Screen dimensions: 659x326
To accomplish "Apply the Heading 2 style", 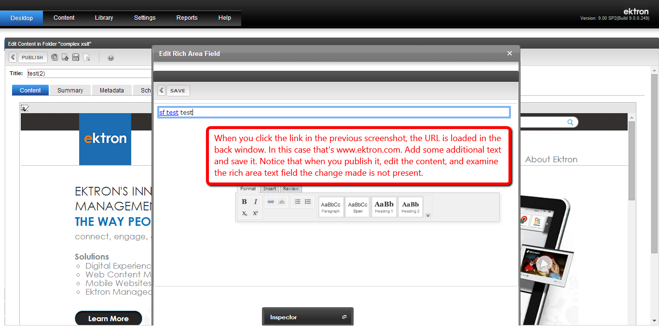I will pos(411,207).
